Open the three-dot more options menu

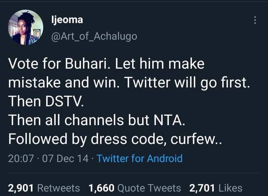(x=255, y=20)
